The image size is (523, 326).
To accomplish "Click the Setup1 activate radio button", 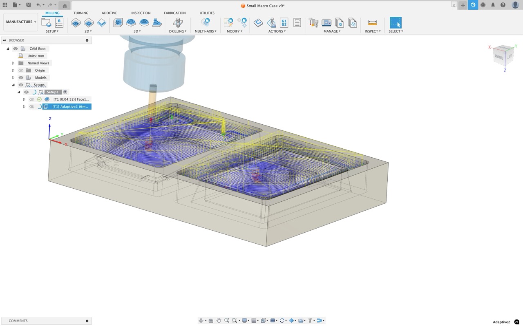I will click(65, 92).
